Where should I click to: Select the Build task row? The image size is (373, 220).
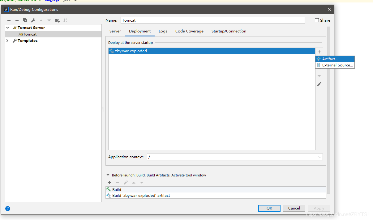216,189
